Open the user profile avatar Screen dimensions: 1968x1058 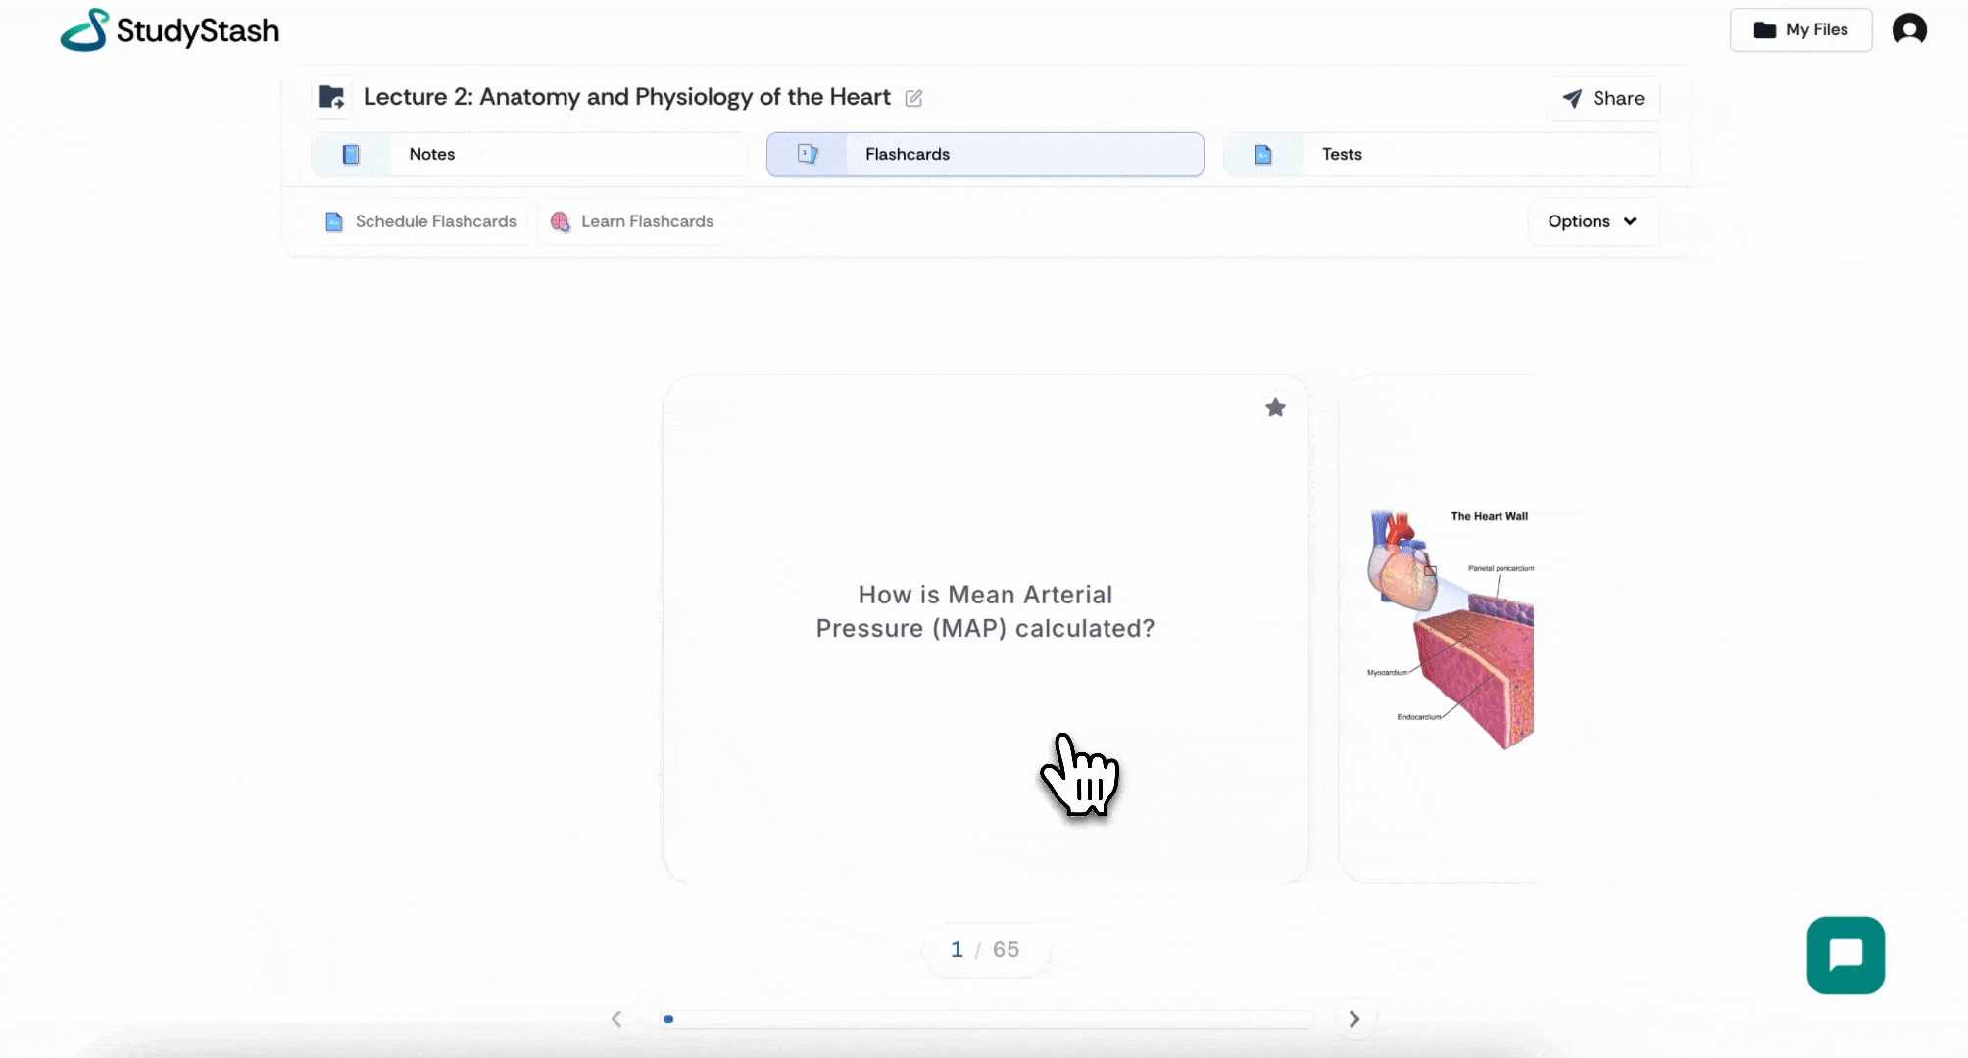point(1908,29)
